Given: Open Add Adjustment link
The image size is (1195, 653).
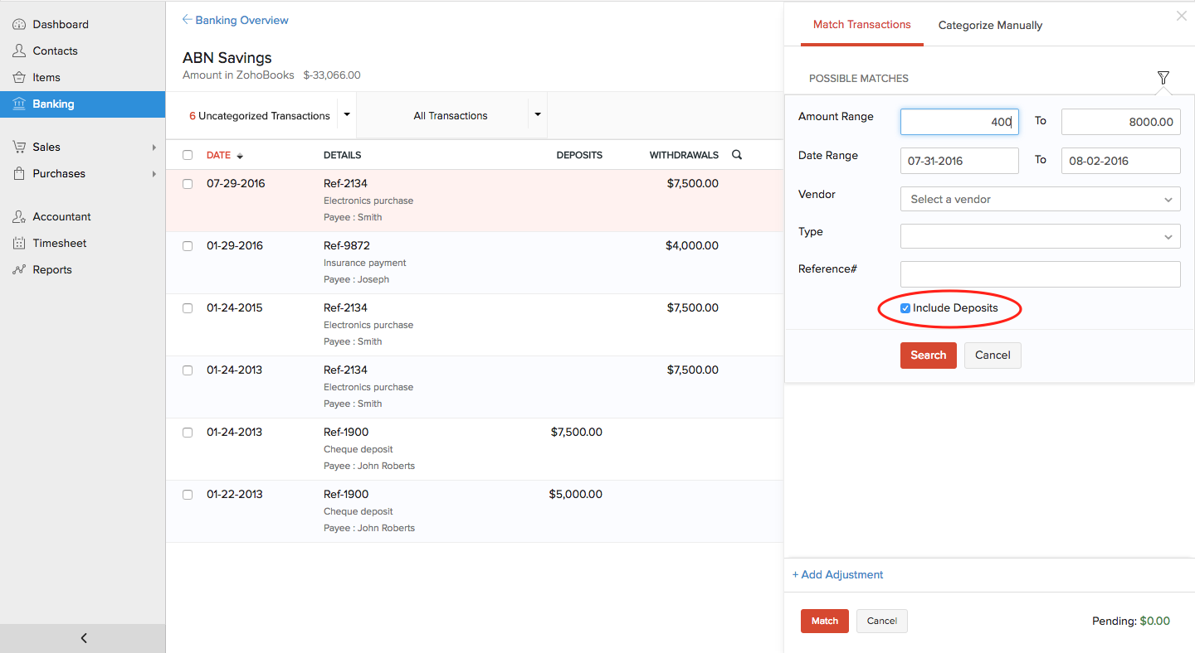Looking at the screenshot, I should (837, 574).
